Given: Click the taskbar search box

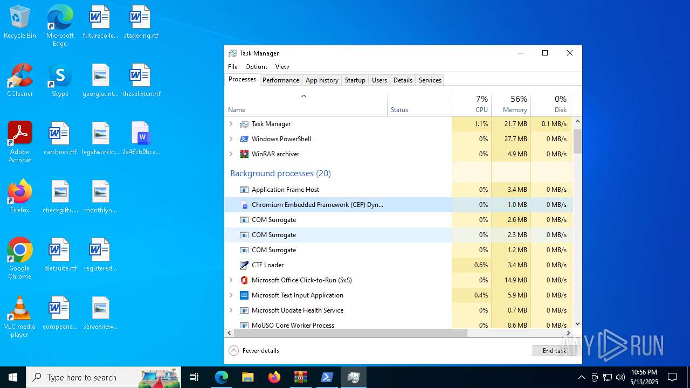Looking at the screenshot, I should [x=103, y=377].
